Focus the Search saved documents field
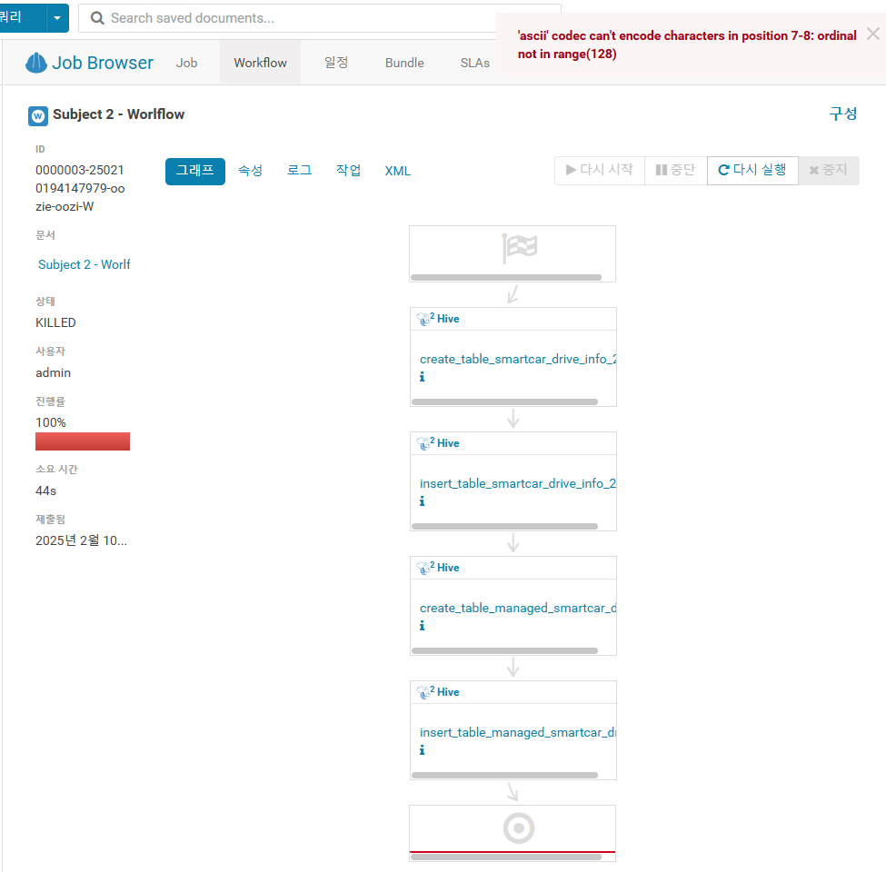886x872 pixels. [x=320, y=18]
